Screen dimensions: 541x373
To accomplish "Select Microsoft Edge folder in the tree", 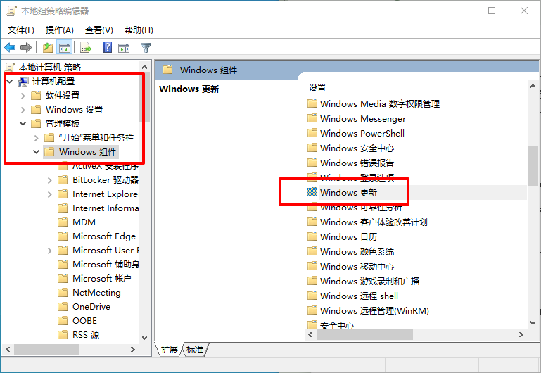I will (x=103, y=236).
